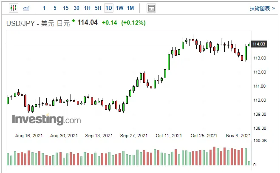This screenshot has height=173, width=280.
Task: Click the Oct 11, 2021 date label
Action: coord(169,136)
